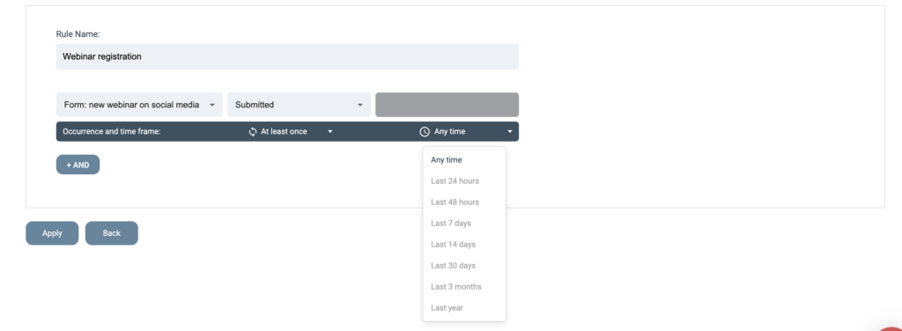
Task: Collapse the Any time time frame dropdown
Action: click(x=466, y=131)
